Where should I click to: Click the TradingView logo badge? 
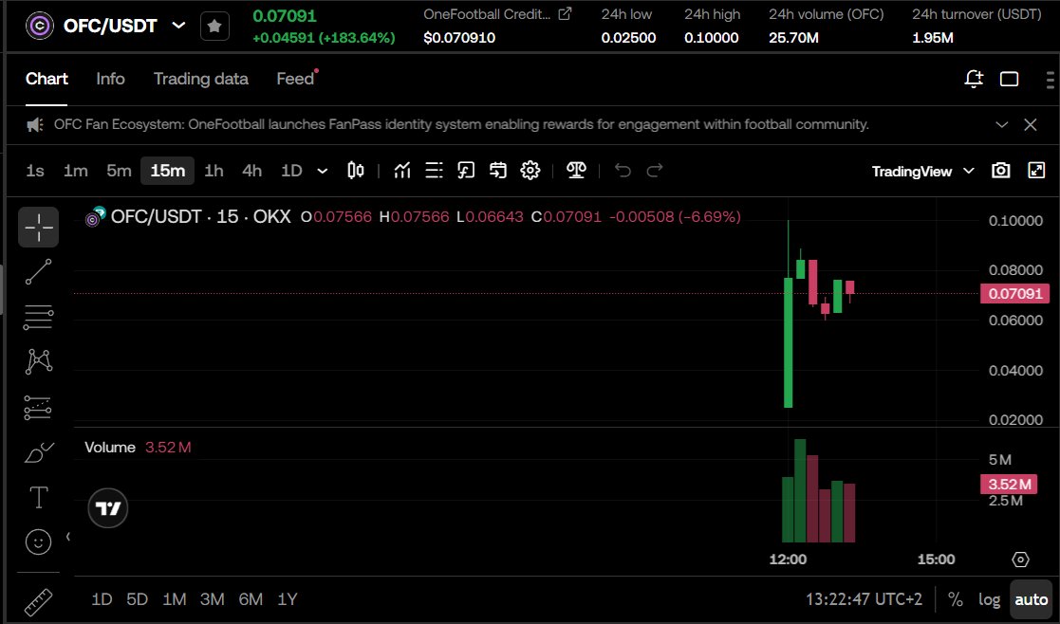[x=108, y=508]
